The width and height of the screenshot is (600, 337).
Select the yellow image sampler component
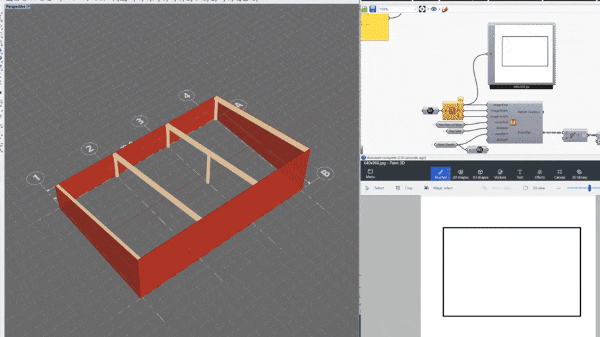click(x=453, y=111)
